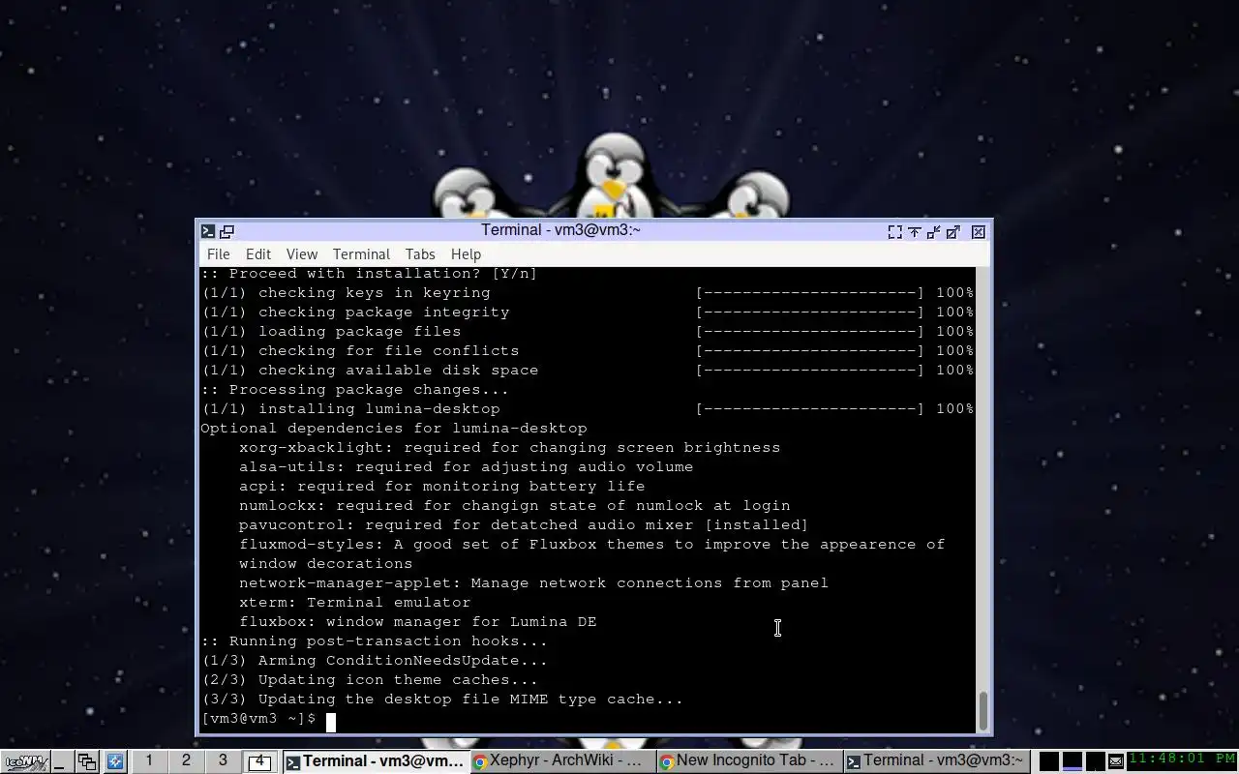Close the Terminal window with X icon
Image resolution: width=1239 pixels, height=774 pixels.
(979, 232)
